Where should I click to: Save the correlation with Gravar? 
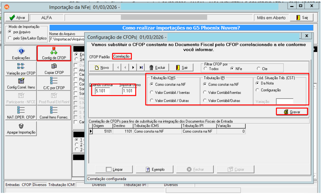click(x=292, y=112)
